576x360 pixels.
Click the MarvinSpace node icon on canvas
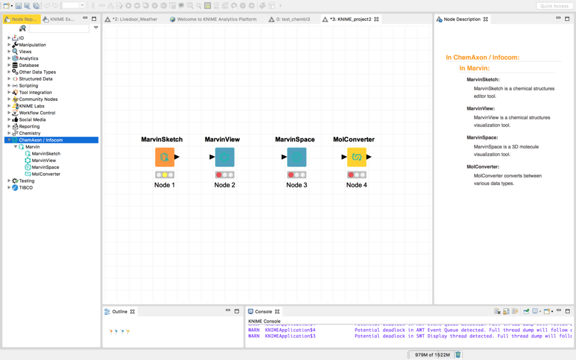tap(296, 157)
